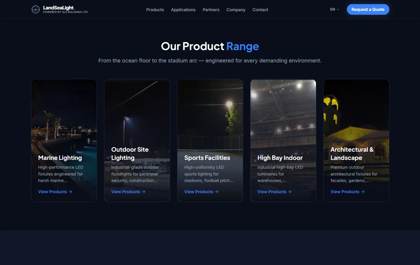
Task: Click the 'High-uniformity LED sports lighting' description
Action: pos(209,174)
